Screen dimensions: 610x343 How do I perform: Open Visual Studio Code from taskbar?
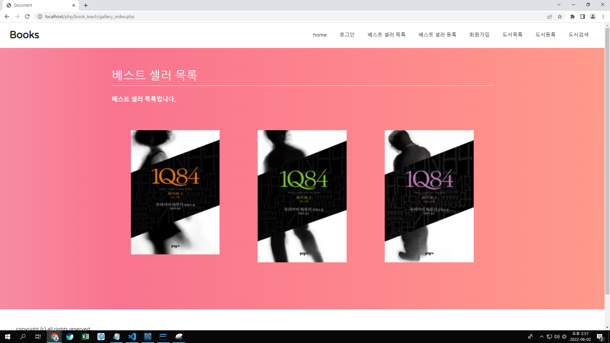tap(132, 337)
